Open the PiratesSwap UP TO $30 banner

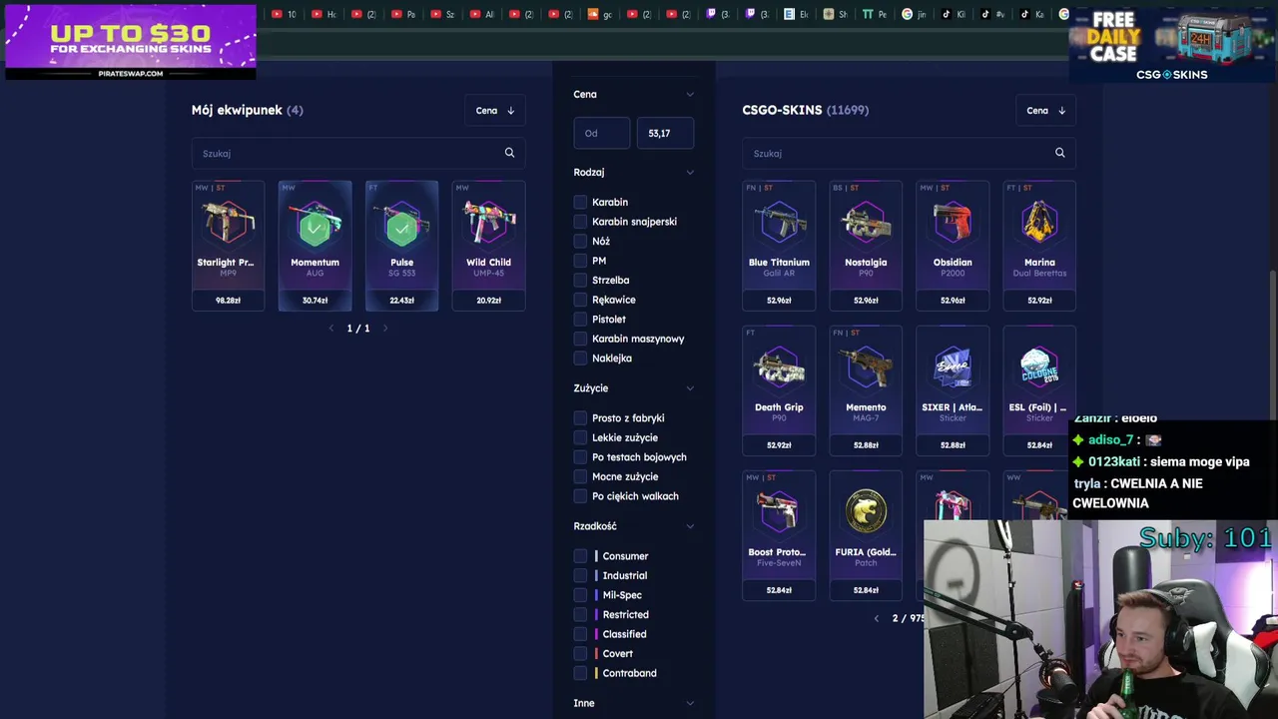(x=131, y=42)
